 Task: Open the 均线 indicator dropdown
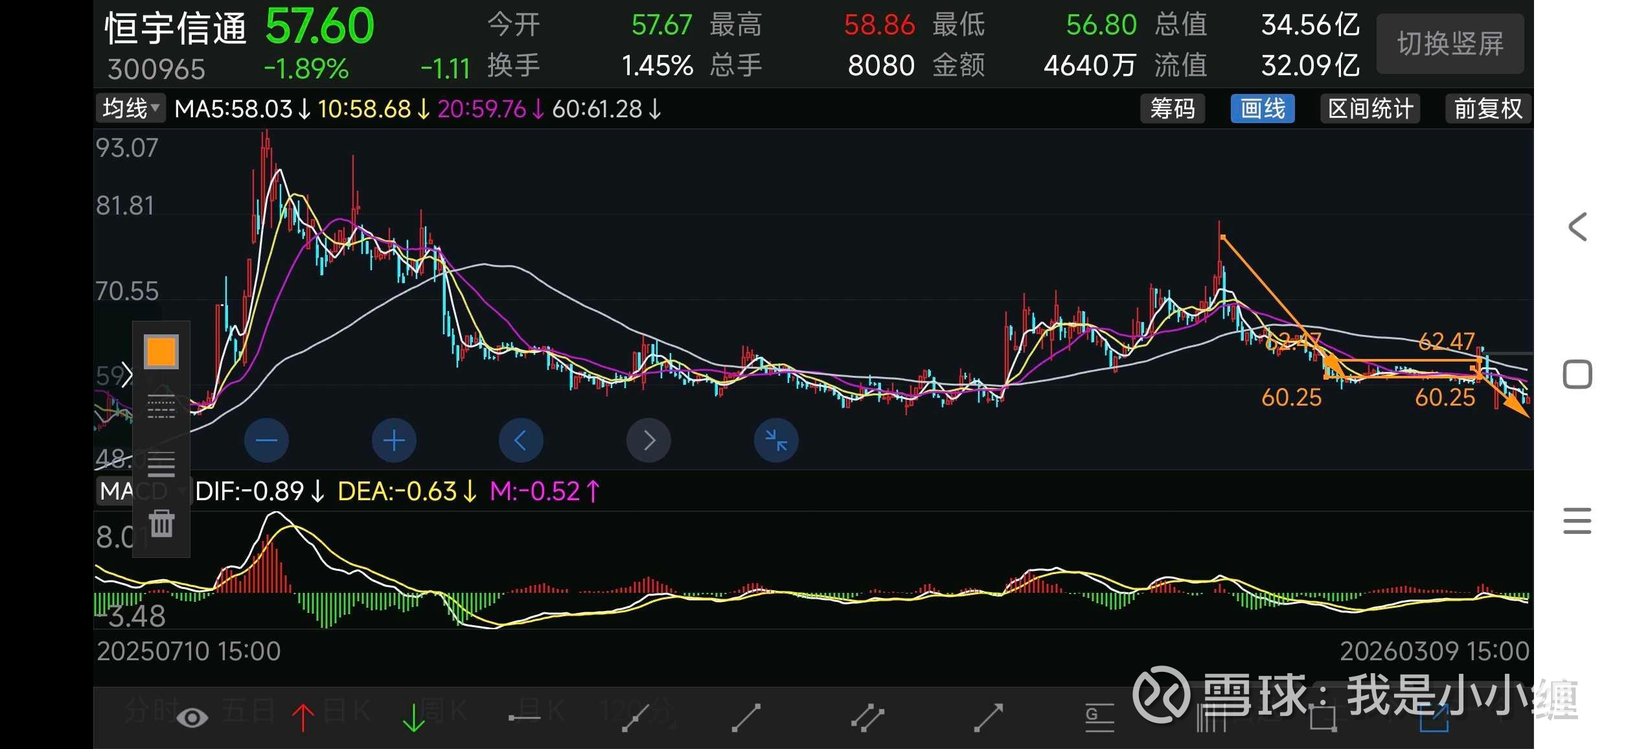(x=130, y=108)
